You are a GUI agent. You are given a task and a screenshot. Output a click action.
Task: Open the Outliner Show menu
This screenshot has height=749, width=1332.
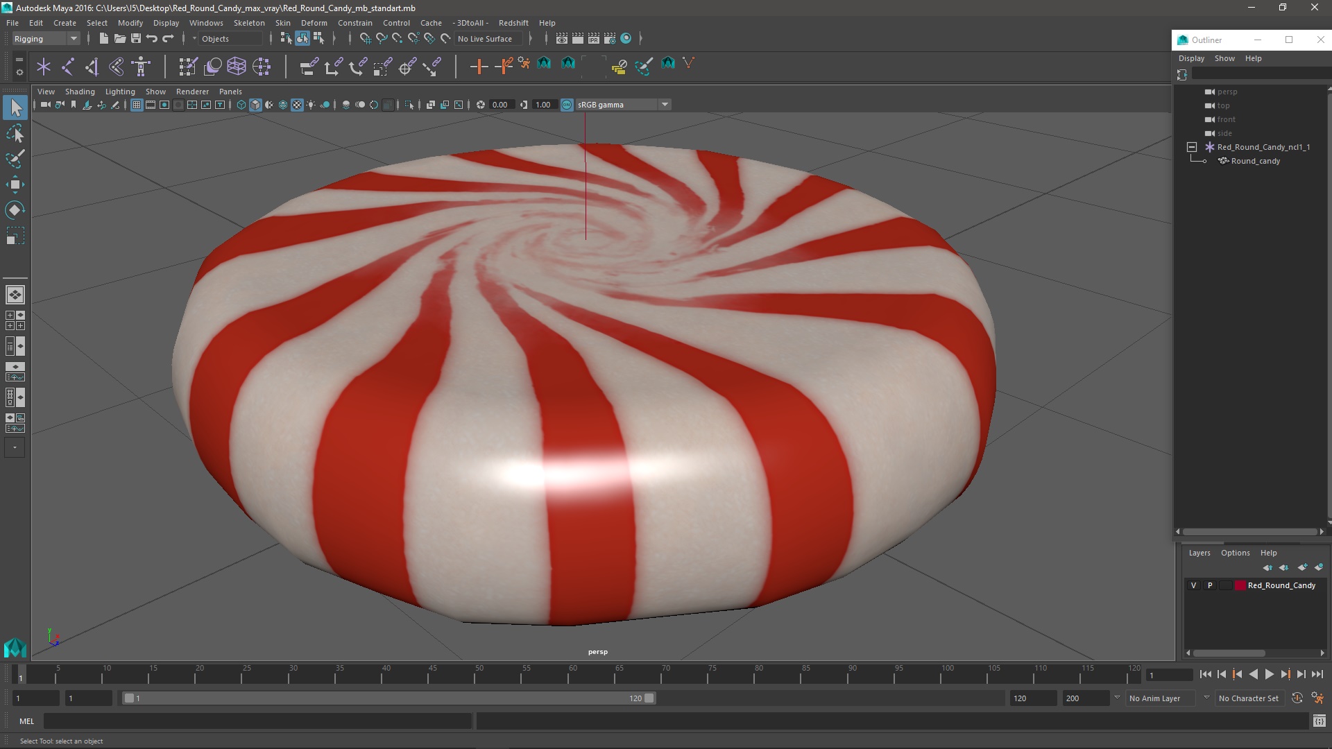tap(1224, 58)
